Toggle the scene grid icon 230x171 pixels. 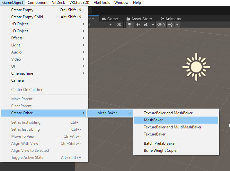pyautogui.click(x=170, y=25)
